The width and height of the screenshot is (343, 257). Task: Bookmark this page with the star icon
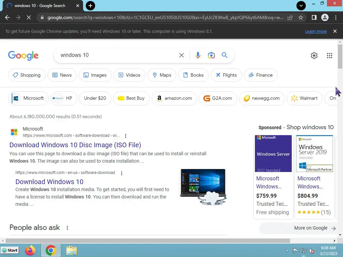(x=301, y=17)
